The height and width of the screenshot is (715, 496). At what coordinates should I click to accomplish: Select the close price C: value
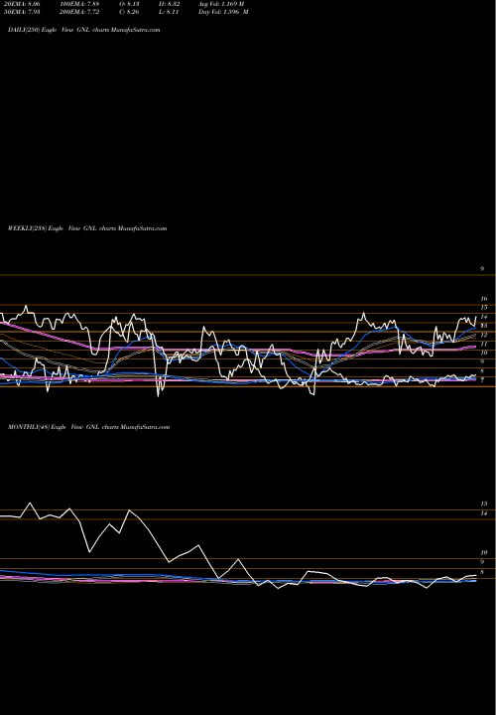point(130,12)
